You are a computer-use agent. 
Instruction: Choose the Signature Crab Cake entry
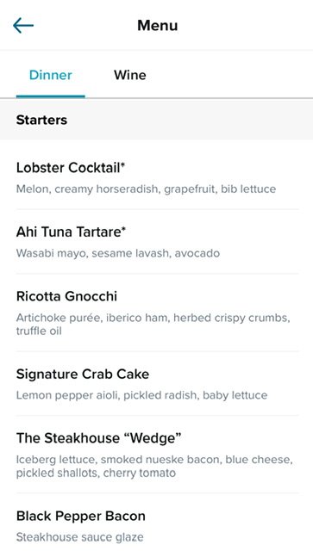(x=158, y=383)
